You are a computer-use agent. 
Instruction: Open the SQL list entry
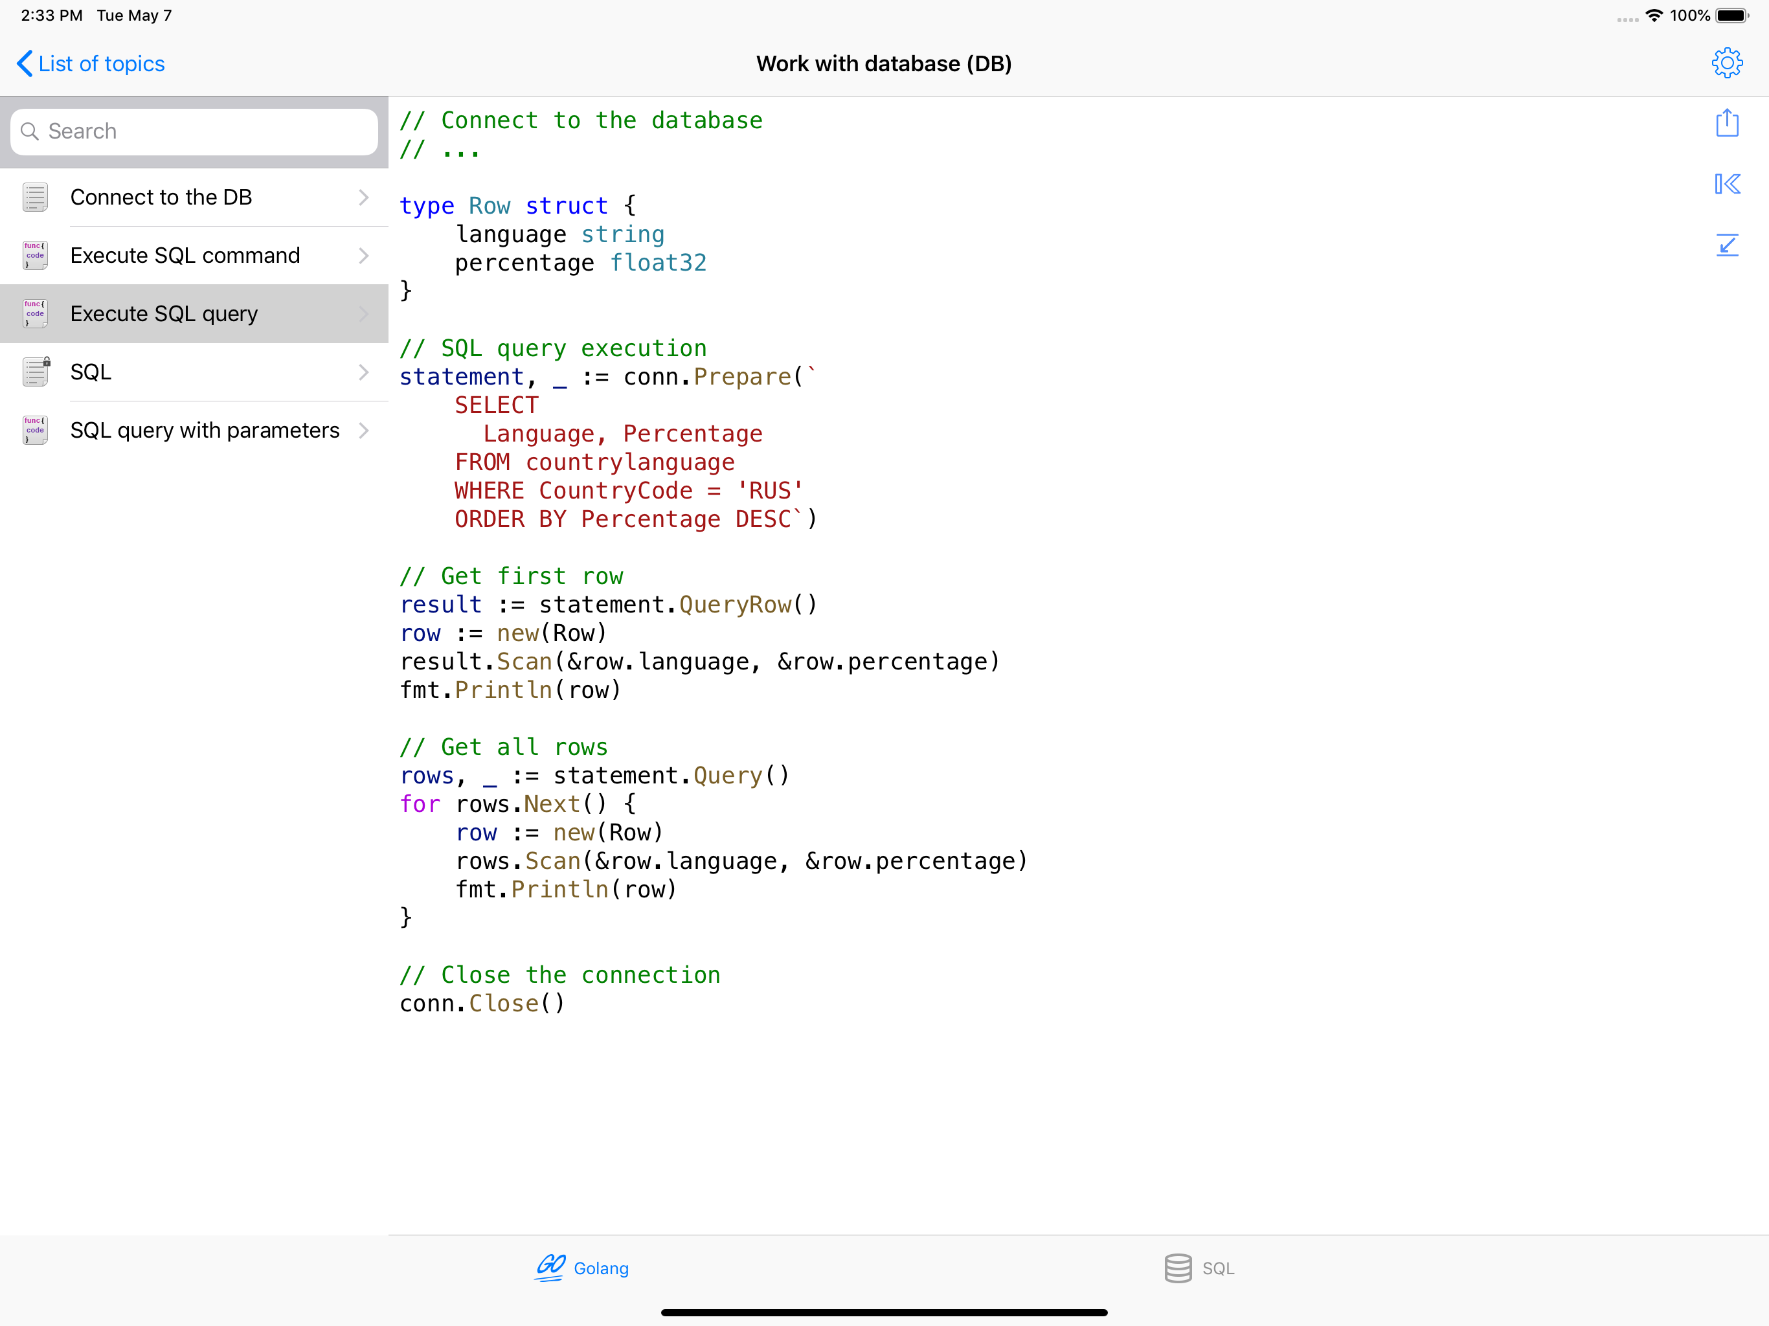(91, 372)
